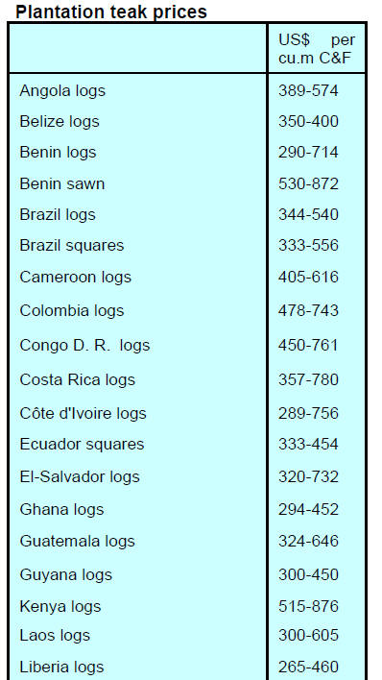382x680 pixels.
Task: Select the Guyana logs price 300-450
Action: (308, 575)
